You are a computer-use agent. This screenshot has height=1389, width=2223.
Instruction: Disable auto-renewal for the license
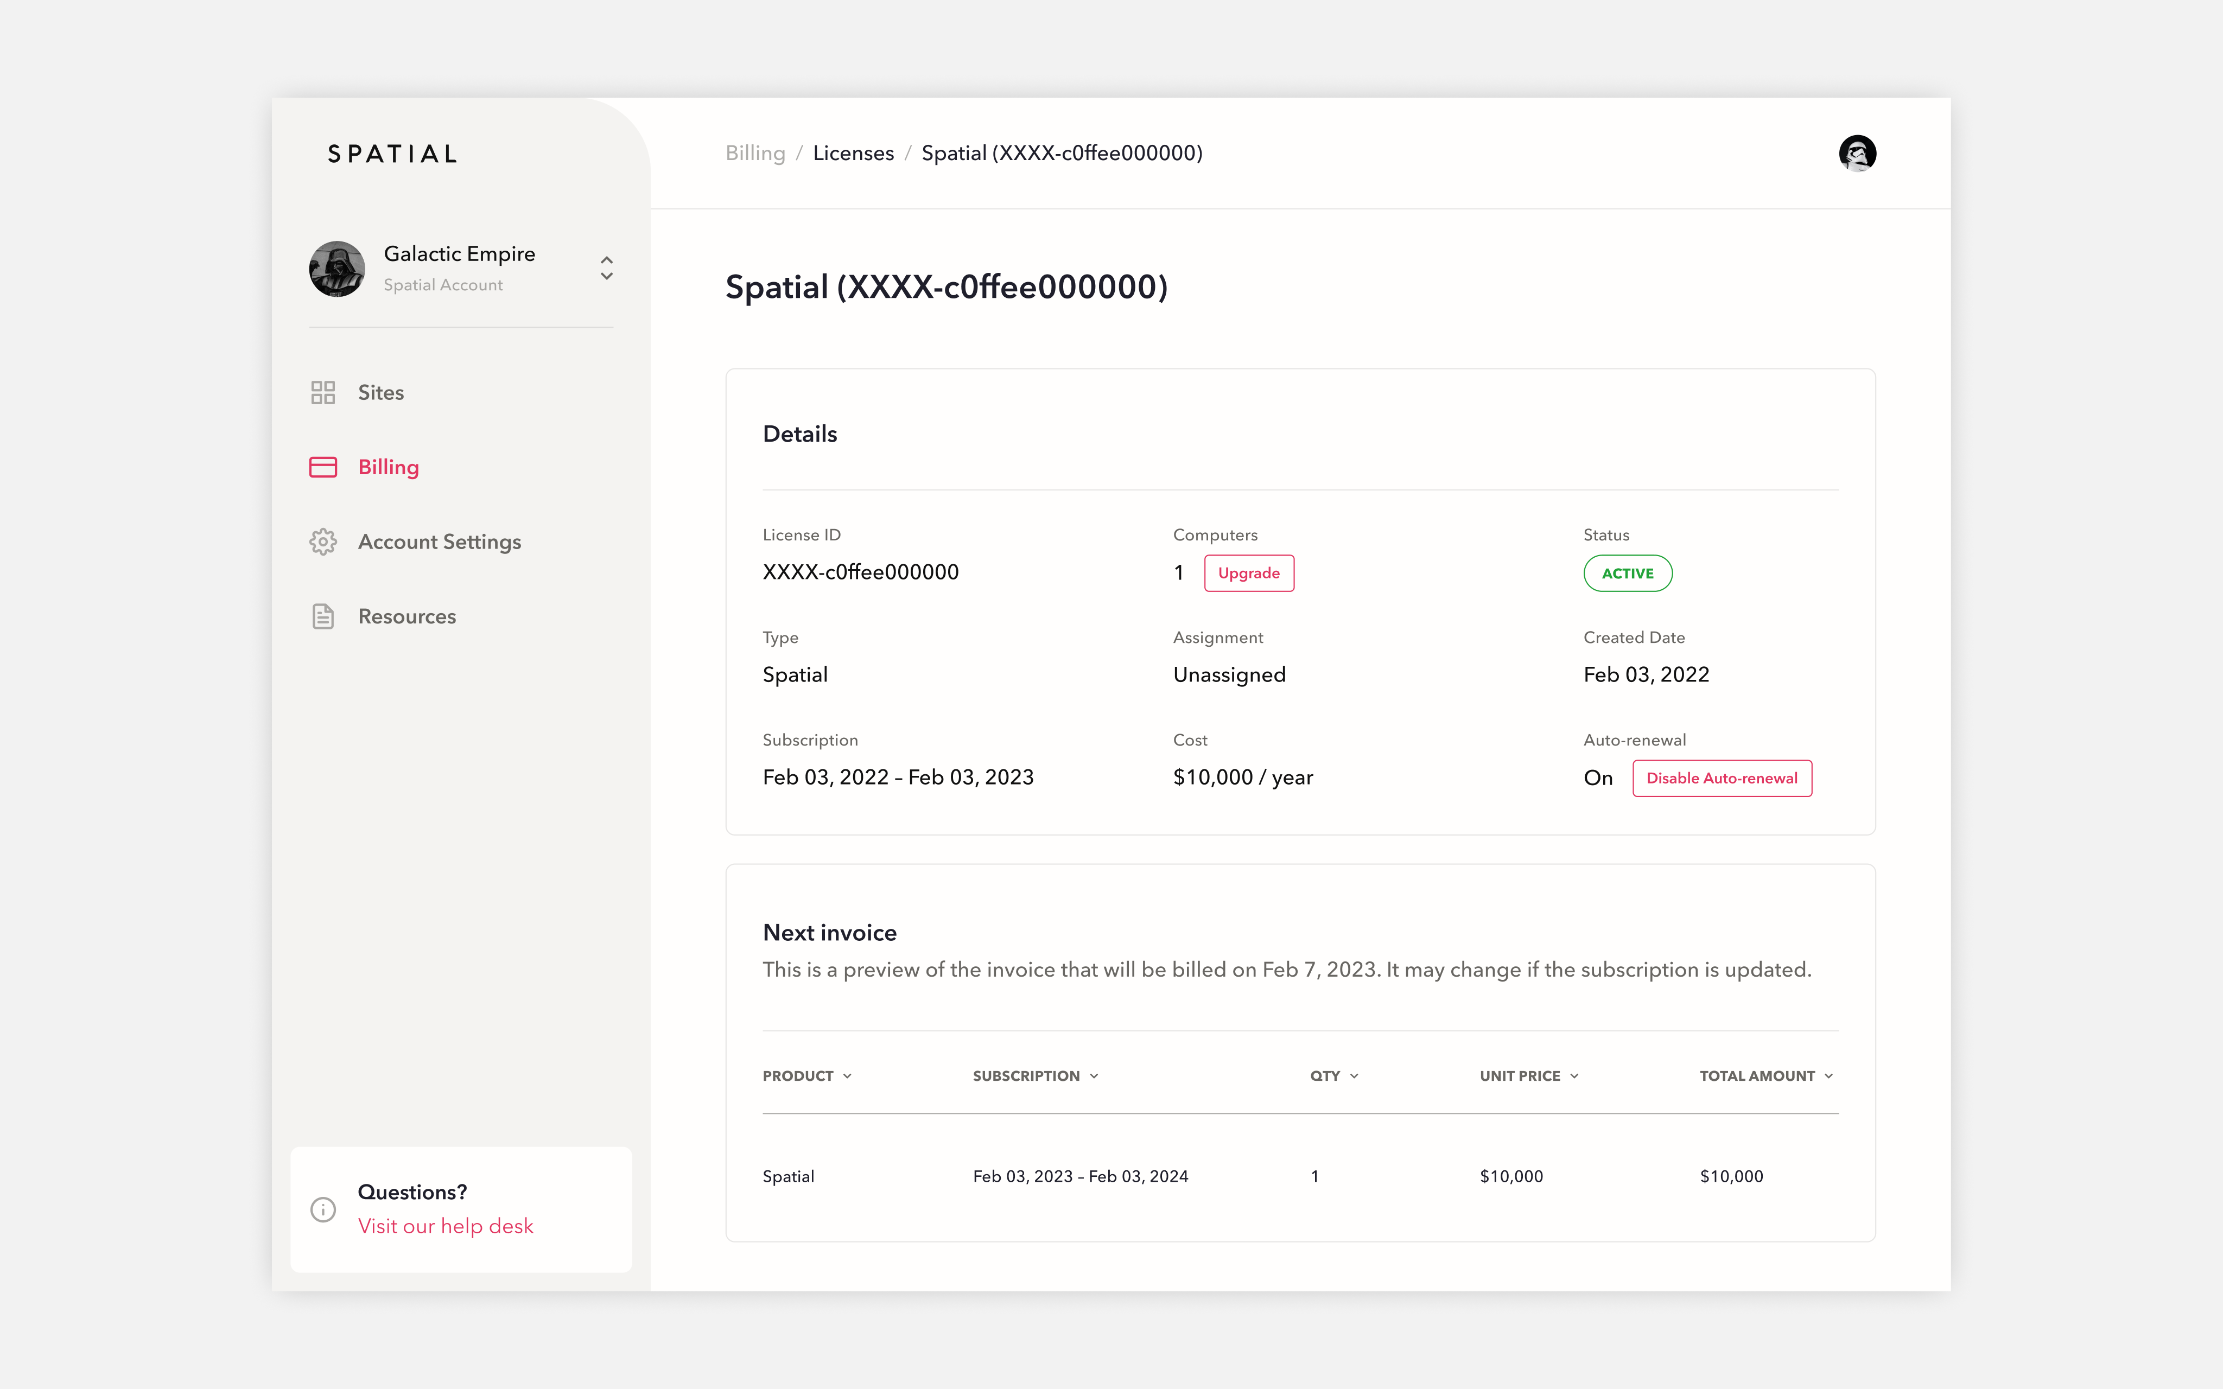coord(1720,778)
